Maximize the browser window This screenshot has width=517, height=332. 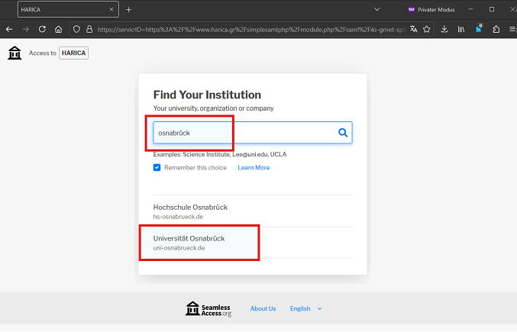pyautogui.click(x=492, y=10)
